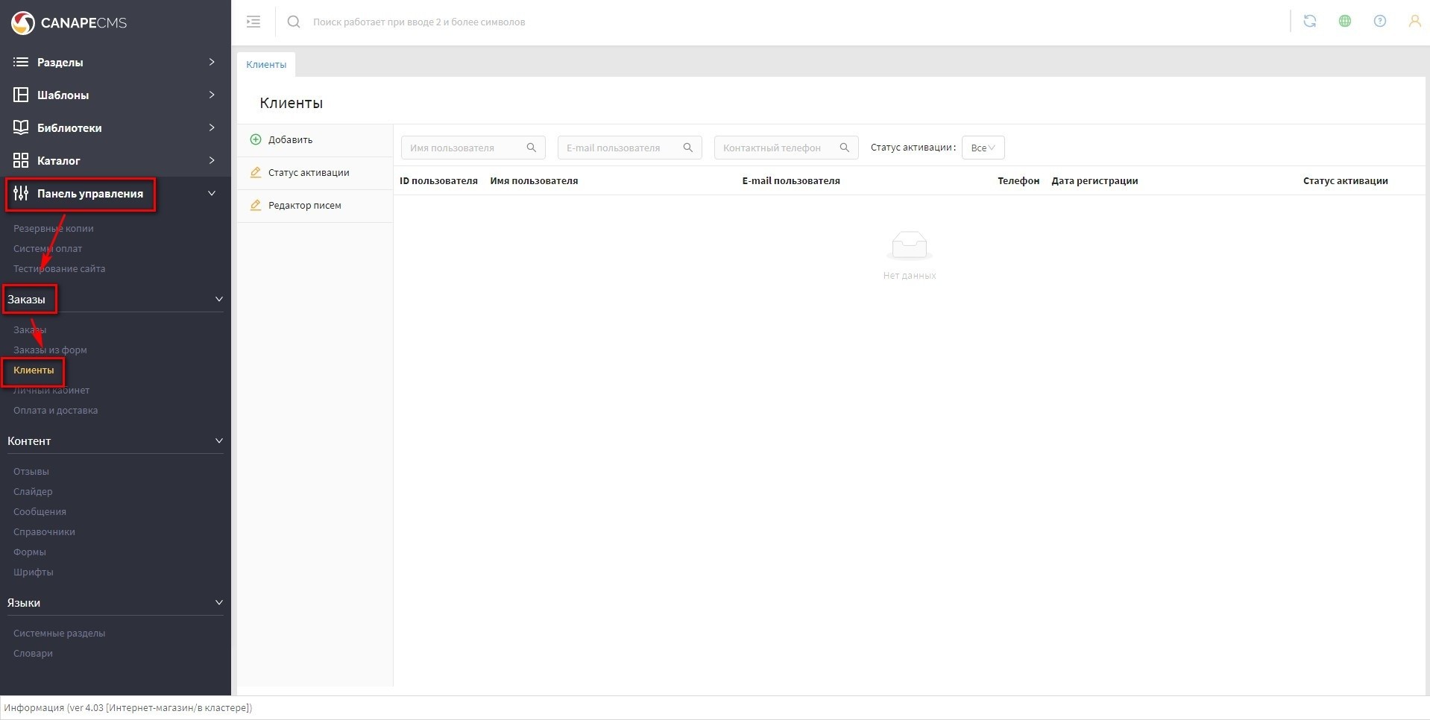Switch to the Клиенты tab
Viewport: 1430px width, 720px height.
[266, 64]
